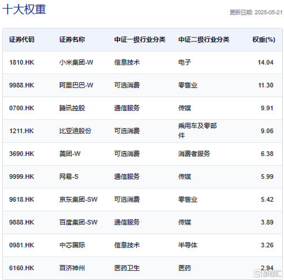Click weight value 14.04
This screenshot has width=284, height=280.
coord(266,62)
